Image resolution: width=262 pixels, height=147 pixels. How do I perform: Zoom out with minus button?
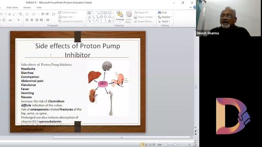166,145
